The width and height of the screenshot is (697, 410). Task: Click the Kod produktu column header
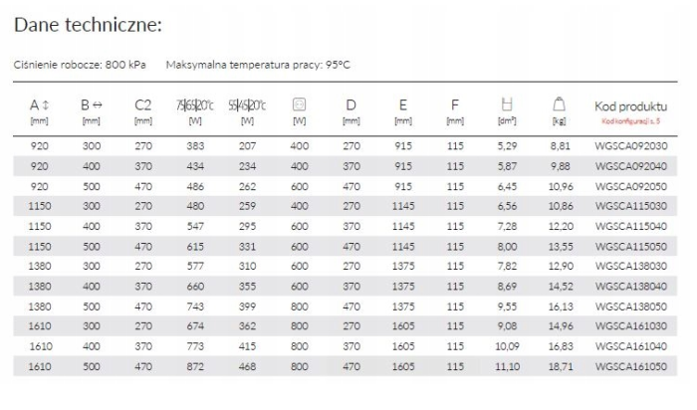(630, 106)
